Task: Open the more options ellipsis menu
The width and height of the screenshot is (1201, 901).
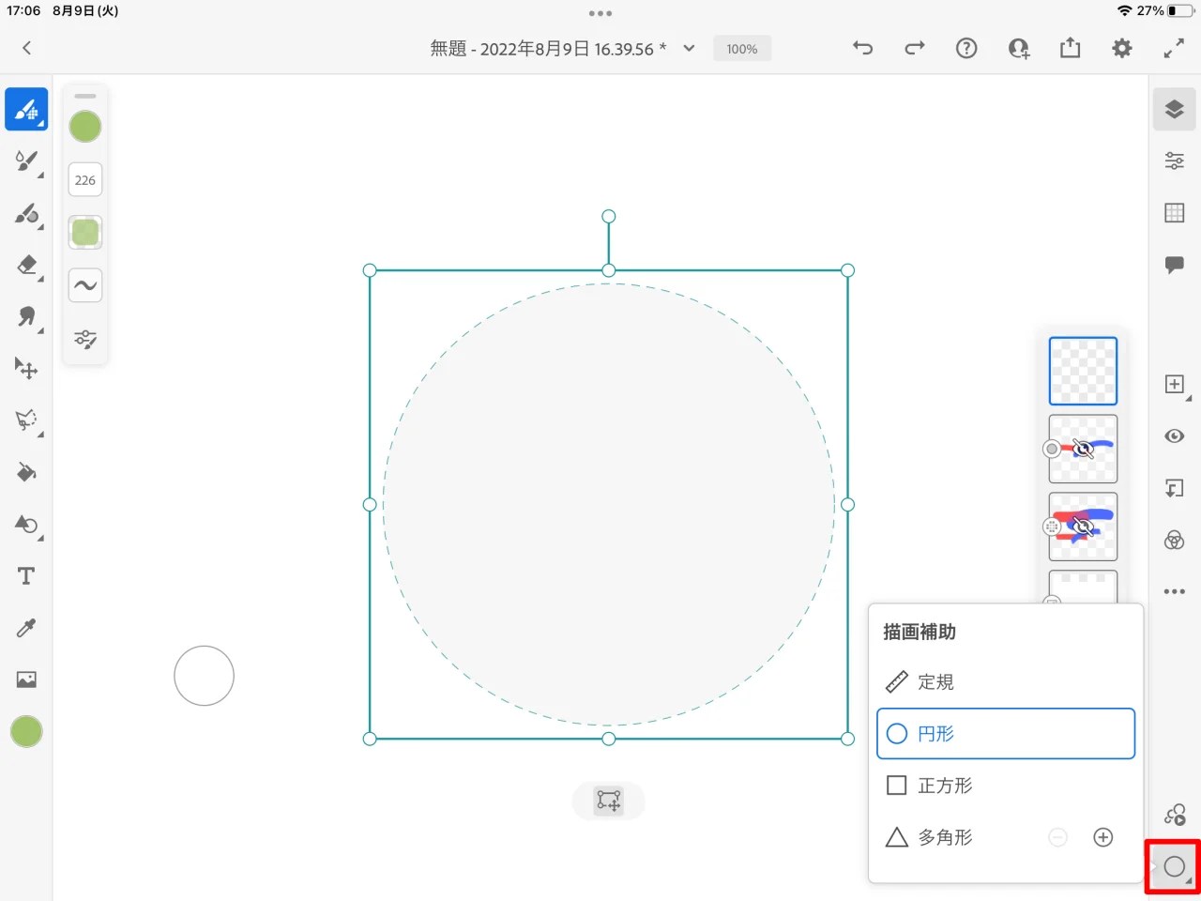Action: pyautogui.click(x=1174, y=591)
